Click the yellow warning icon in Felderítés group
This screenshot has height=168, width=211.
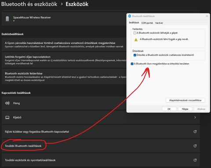pyautogui.click(x=136, y=39)
